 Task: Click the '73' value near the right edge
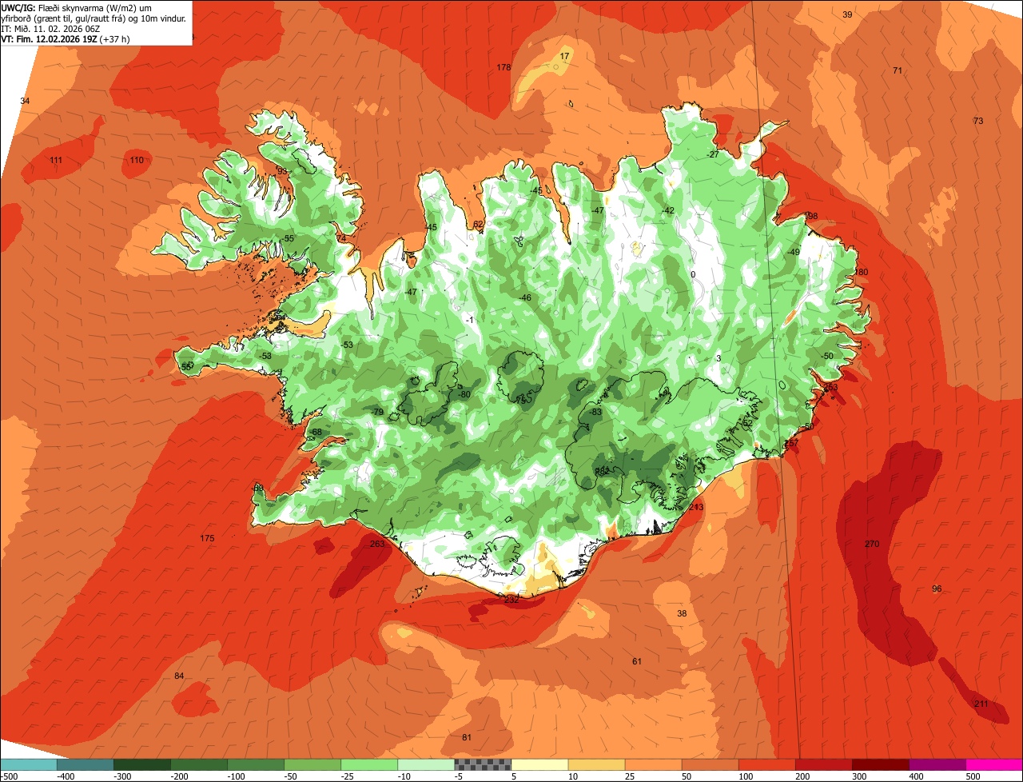978,121
